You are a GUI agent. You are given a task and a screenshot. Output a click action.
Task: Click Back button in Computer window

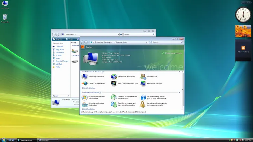(x=54, y=34)
